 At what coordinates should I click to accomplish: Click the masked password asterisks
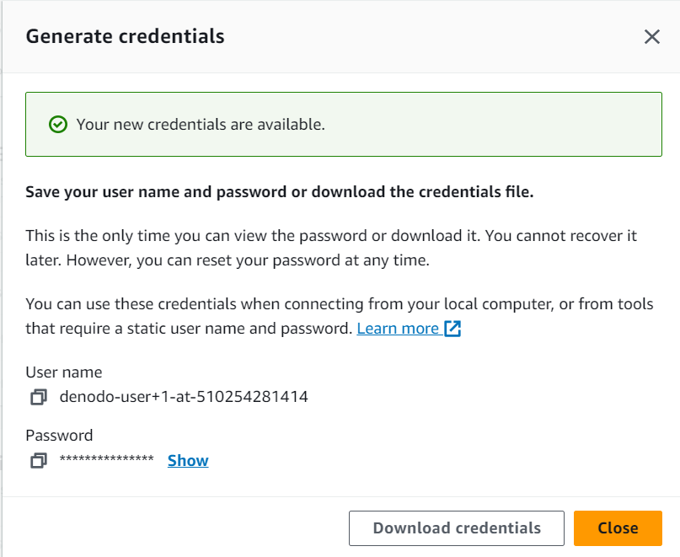tap(107, 459)
